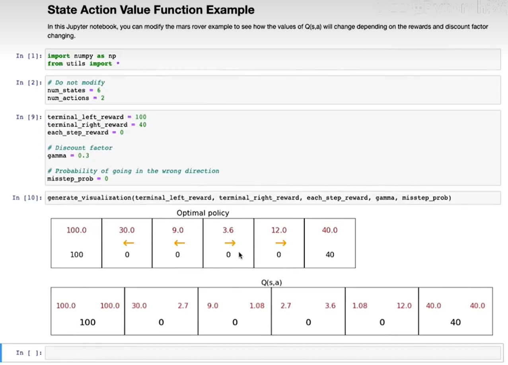Click 1.08 beside 9.0 in the Q(s,a) table
Viewport: 508px width, 365px height.
[257, 306]
